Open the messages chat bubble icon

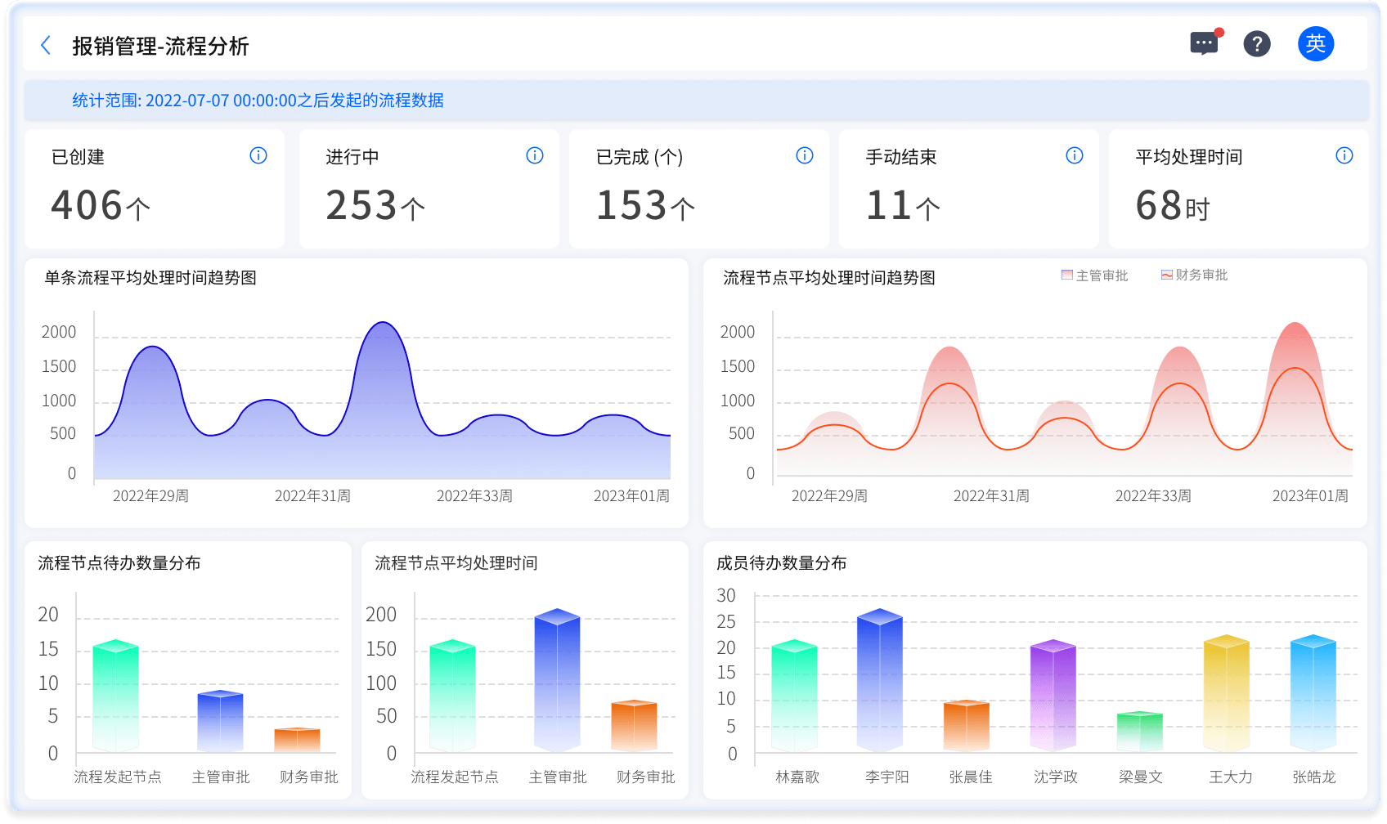click(1205, 43)
